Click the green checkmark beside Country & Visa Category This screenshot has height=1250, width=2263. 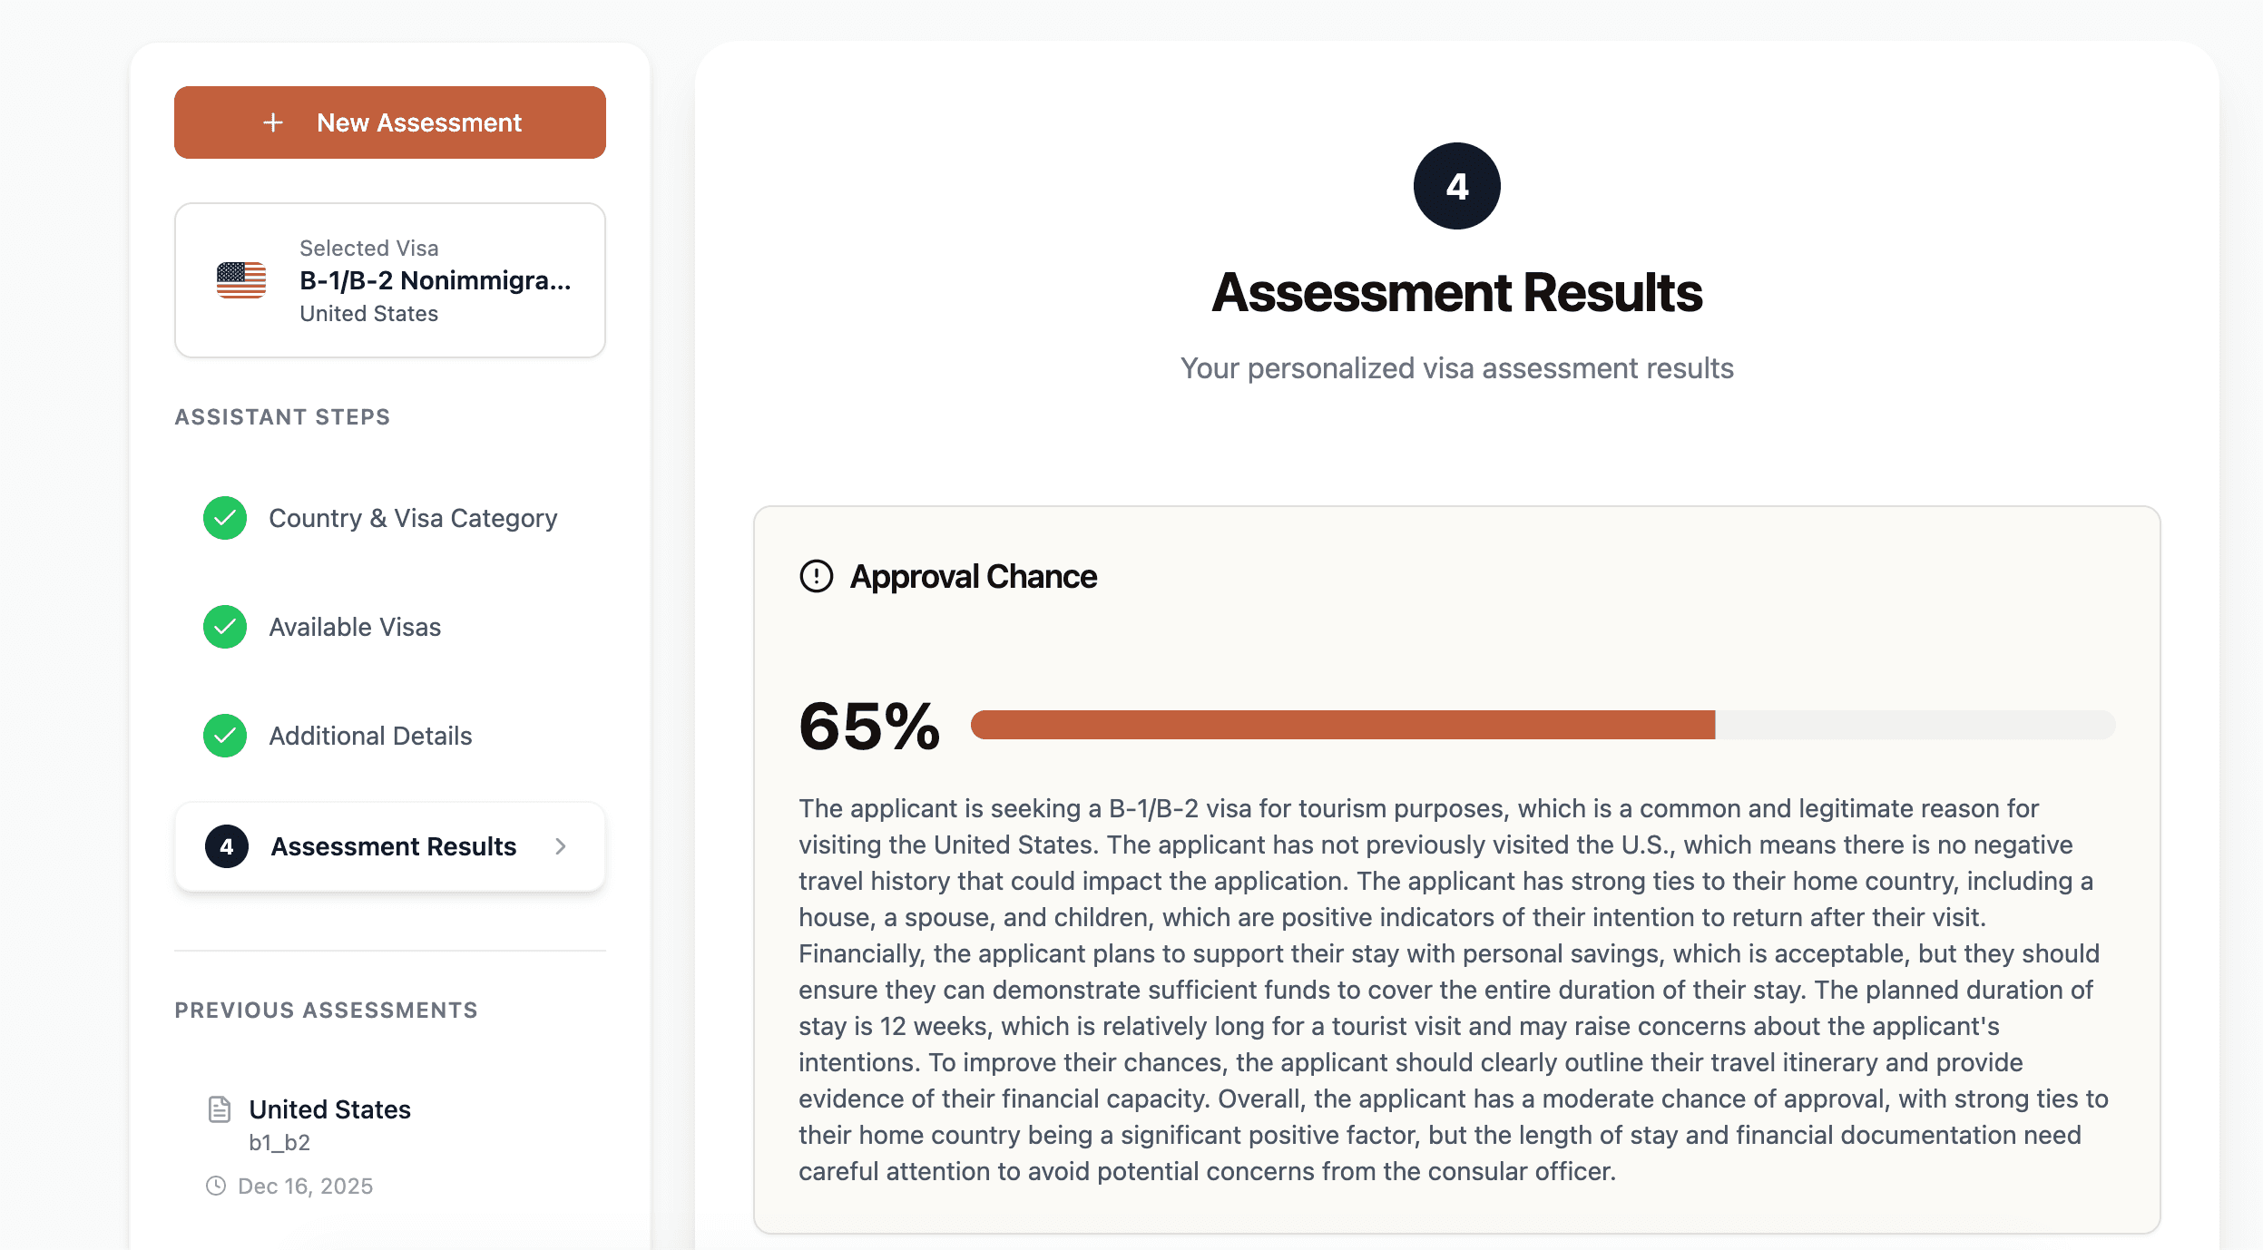224,518
